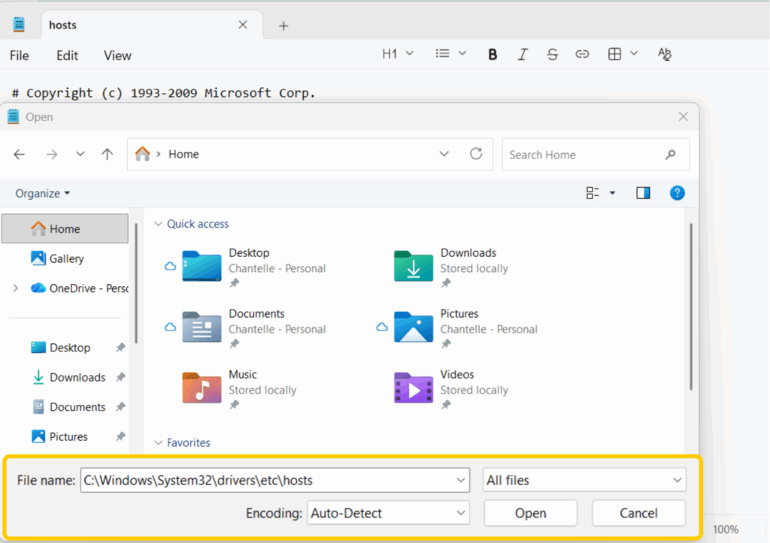
Task: Open the Help question mark icon
Action: tap(678, 193)
